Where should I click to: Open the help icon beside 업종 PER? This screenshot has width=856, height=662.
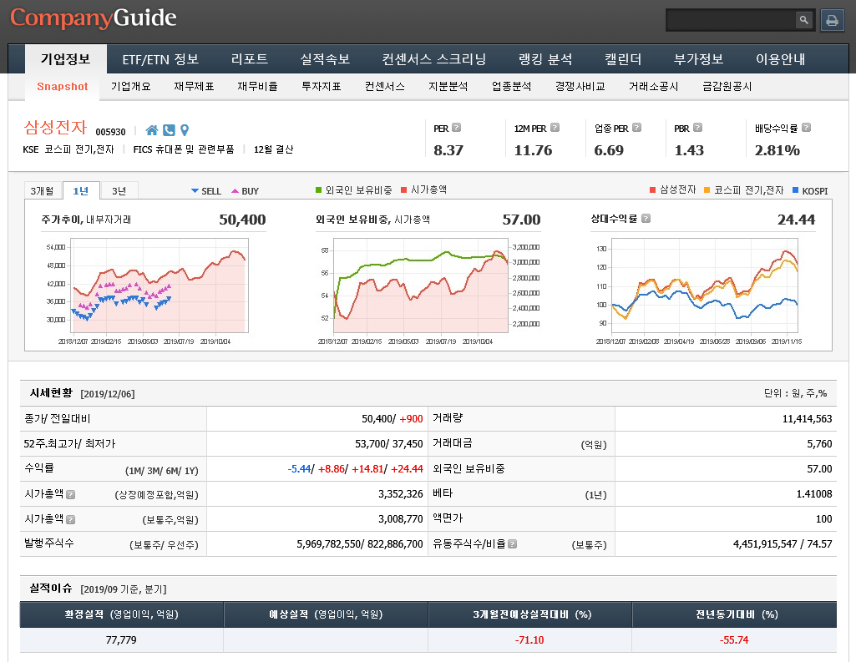point(636,127)
